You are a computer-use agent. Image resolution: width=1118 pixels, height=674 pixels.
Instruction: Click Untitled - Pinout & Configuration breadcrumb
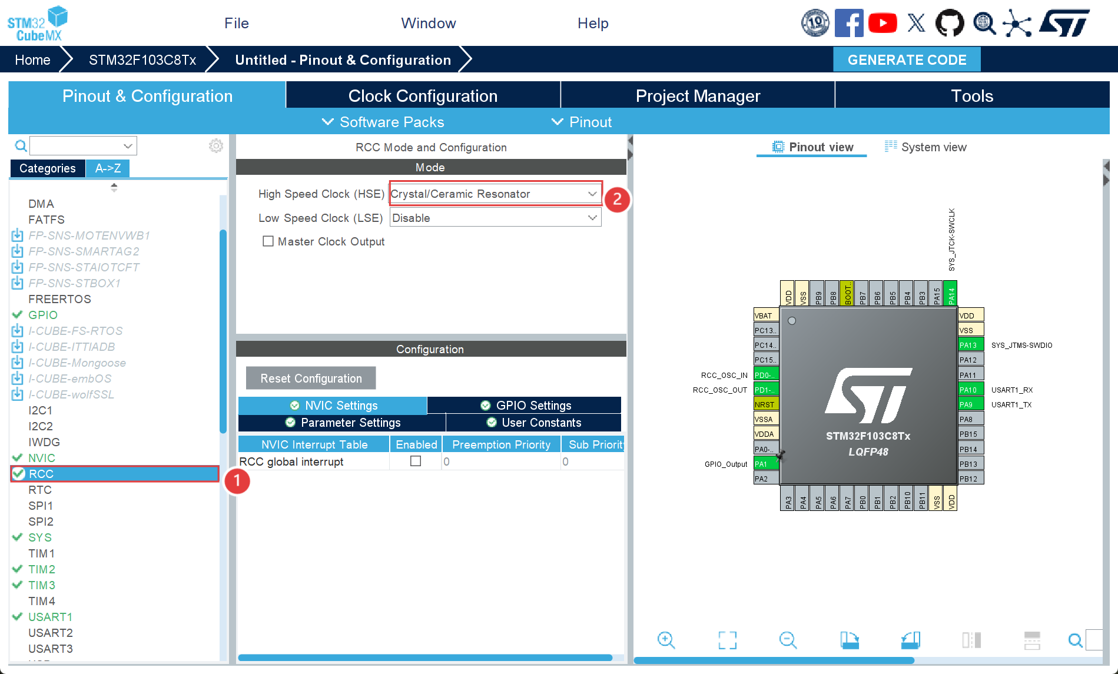click(343, 60)
